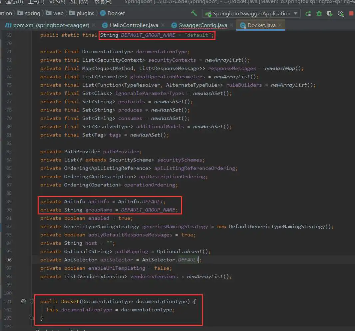Click the Build project hammer icon

194,13
